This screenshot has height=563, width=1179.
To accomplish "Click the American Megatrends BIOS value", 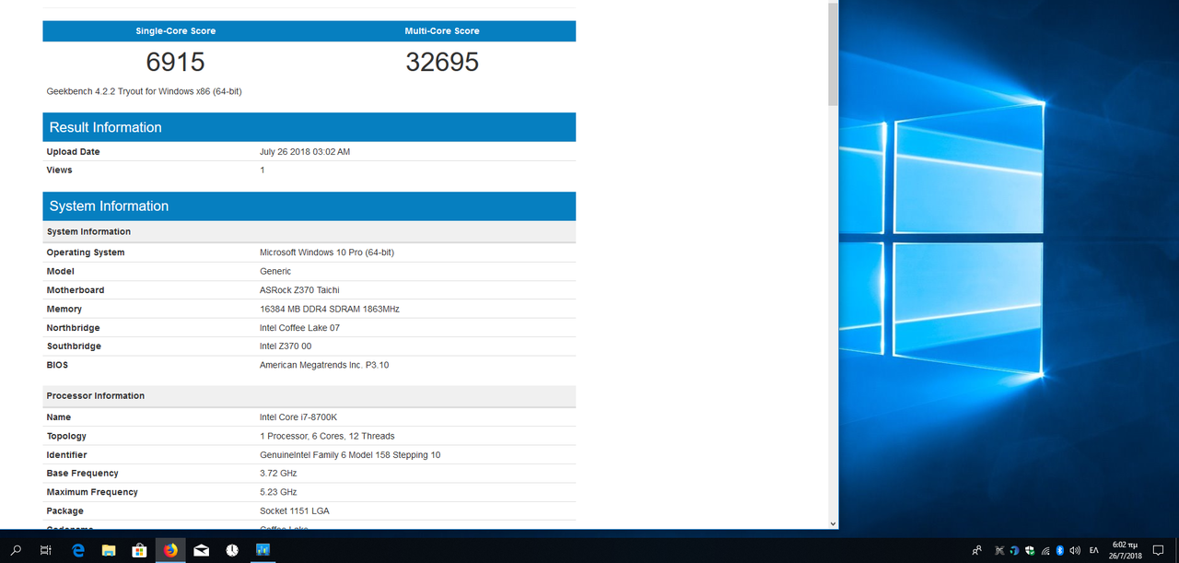I will click(x=324, y=366).
